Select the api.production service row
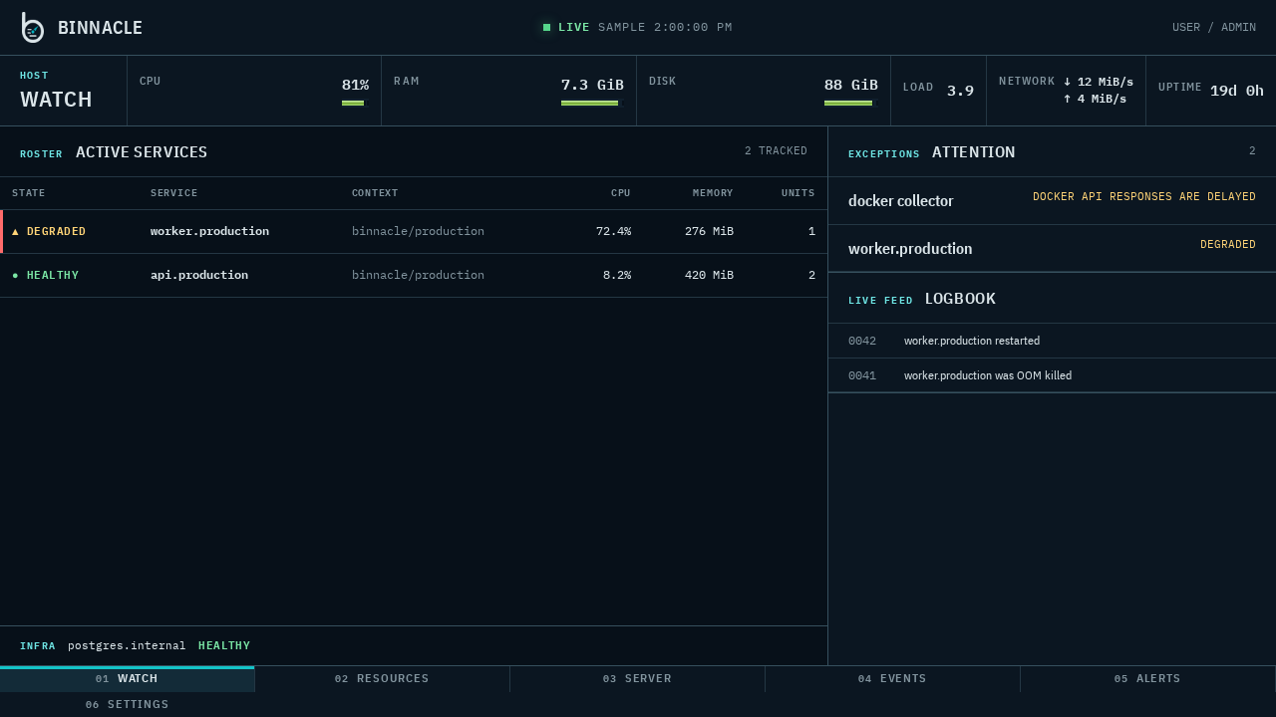The width and height of the screenshot is (1276, 717). pyautogui.click(x=414, y=276)
